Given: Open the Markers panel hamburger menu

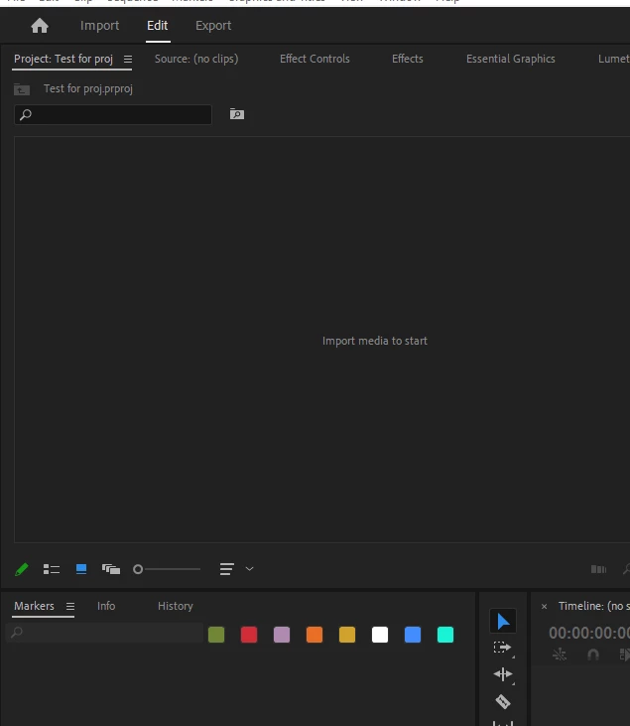Looking at the screenshot, I should (x=70, y=607).
